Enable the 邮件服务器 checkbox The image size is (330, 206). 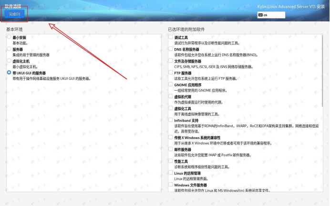click(171, 149)
